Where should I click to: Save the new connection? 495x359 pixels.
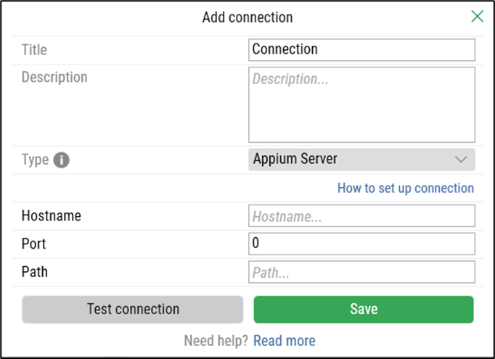[363, 309]
